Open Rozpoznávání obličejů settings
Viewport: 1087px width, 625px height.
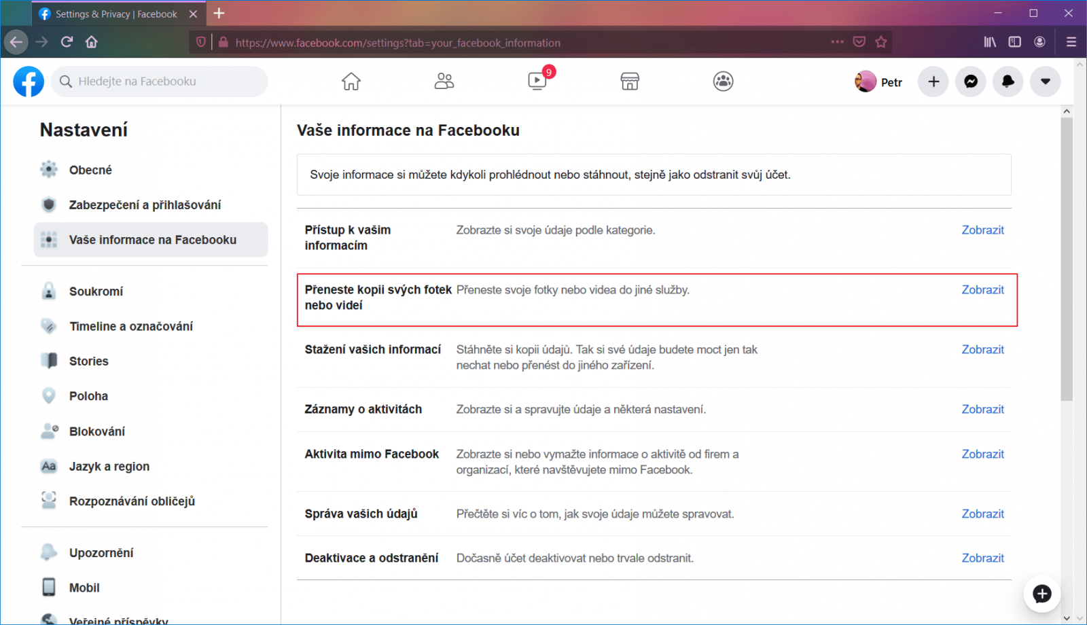click(x=151, y=501)
